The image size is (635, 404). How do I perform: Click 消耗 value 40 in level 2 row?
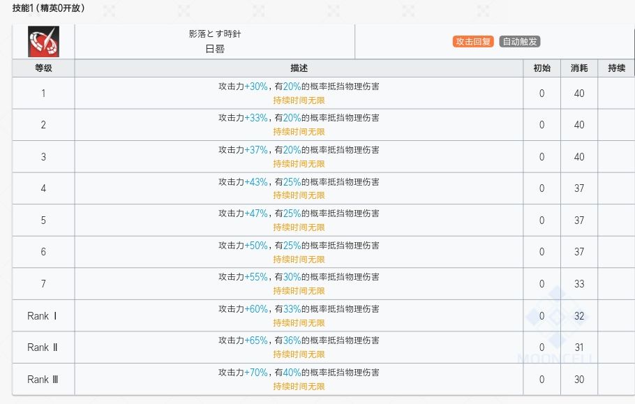pos(579,125)
